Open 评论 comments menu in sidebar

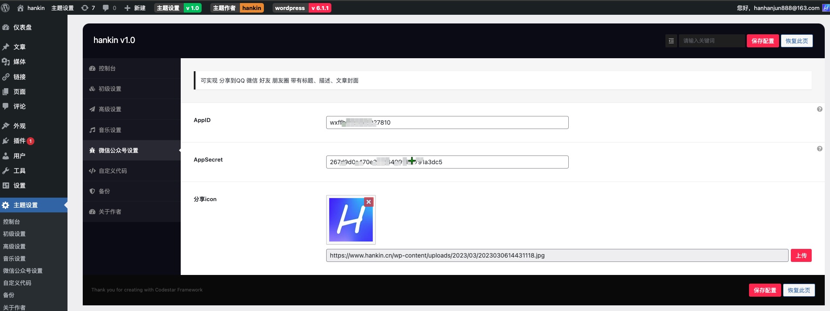(34, 106)
